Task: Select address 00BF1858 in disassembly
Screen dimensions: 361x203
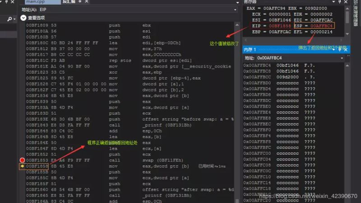Action: coord(37,166)
